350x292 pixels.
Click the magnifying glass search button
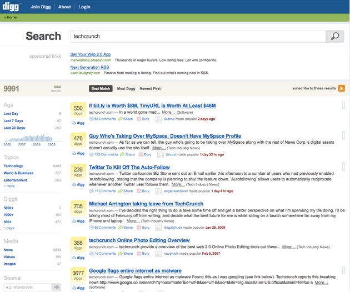[334, 36]
